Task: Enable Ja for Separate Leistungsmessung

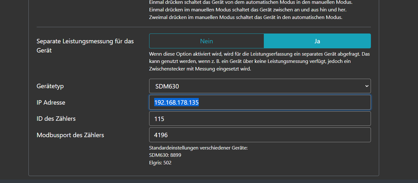Action: pos(317,41)
